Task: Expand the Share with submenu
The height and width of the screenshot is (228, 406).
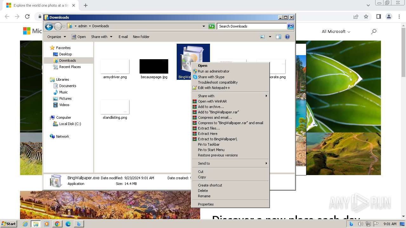Action: [x=231, y=96]
